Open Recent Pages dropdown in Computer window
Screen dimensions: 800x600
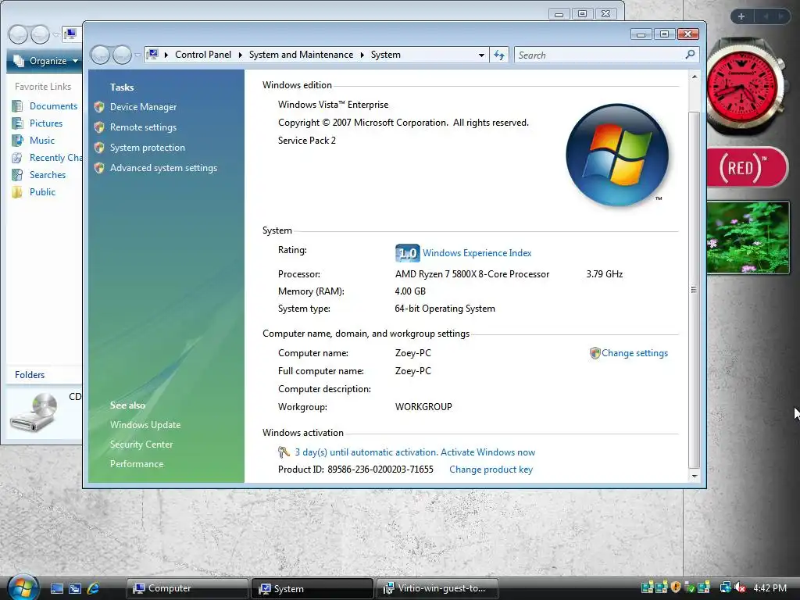(55, 35)
